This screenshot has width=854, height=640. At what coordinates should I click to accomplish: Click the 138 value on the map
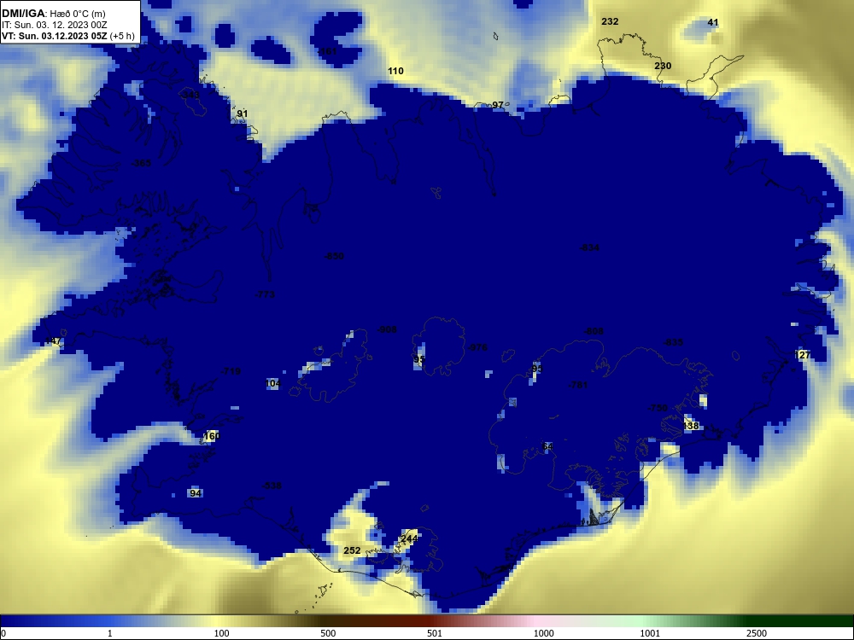(x=691, y=426)
